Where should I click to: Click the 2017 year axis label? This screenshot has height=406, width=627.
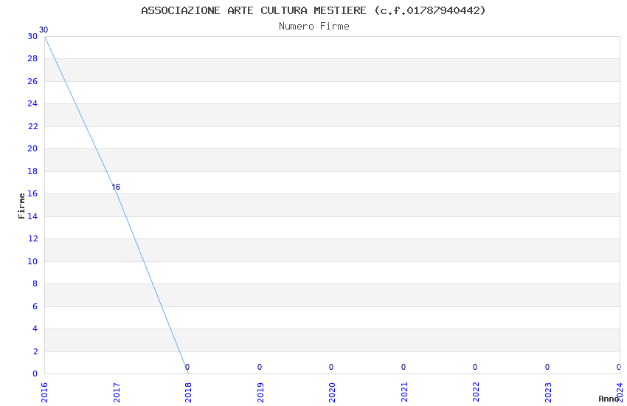click(117, 393)
